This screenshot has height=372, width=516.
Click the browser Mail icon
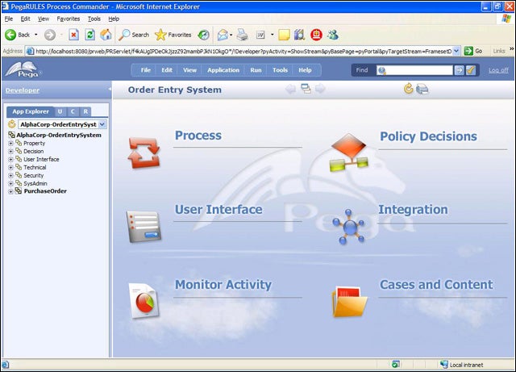(x=223, y=35)
